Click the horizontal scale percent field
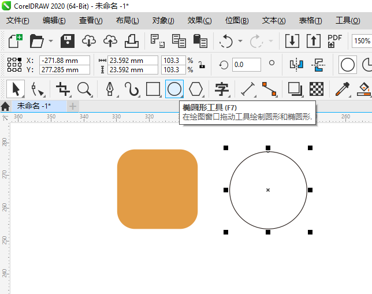The image size is (372, 294). [x=173, y=61]
